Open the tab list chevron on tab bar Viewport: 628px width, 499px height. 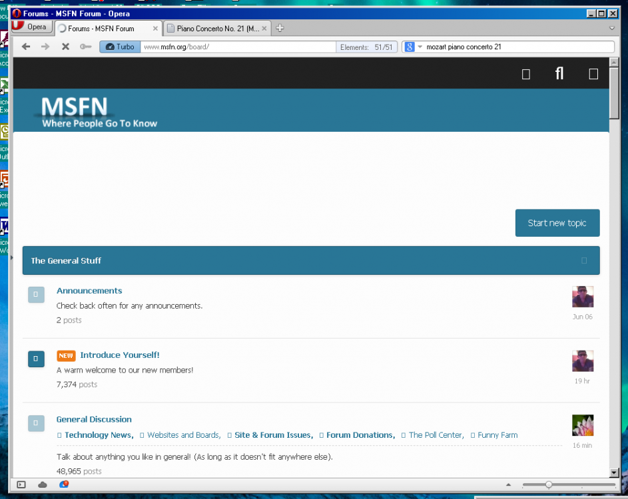[x=611, y=28]
